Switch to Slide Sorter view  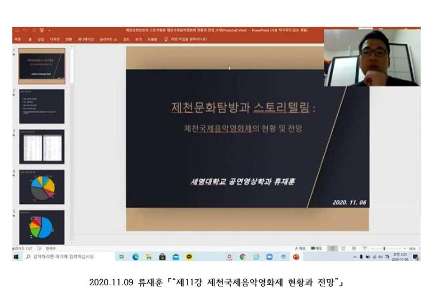pyautogui.click(x=344, y=248)
